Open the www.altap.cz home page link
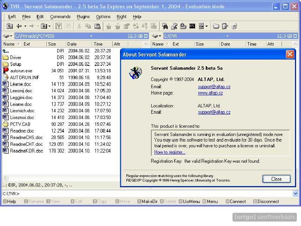The width and height of the screenshot is (301, 226). pos(210,93)
